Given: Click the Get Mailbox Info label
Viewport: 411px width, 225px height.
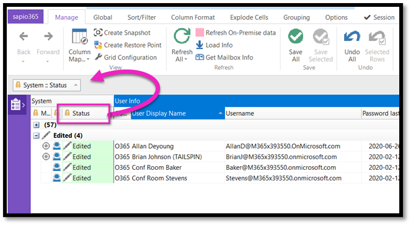Looking at the screenshot, I should pyautogui.click(x=229, y=58).
